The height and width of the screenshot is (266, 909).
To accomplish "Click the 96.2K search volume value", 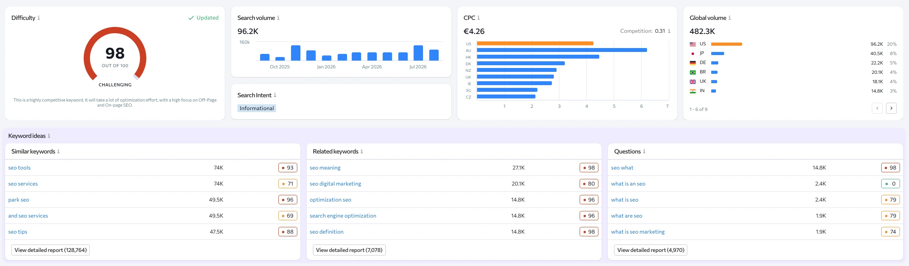I will [248, 31].
